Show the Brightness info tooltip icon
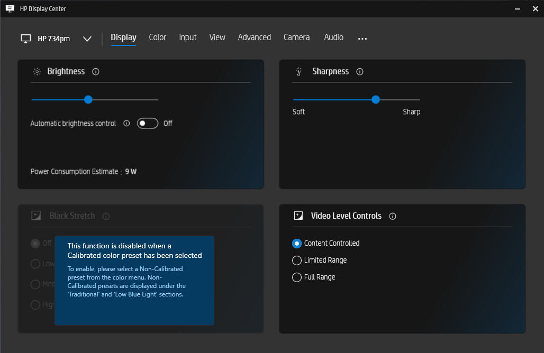544x353 pixels. [96, 72]
